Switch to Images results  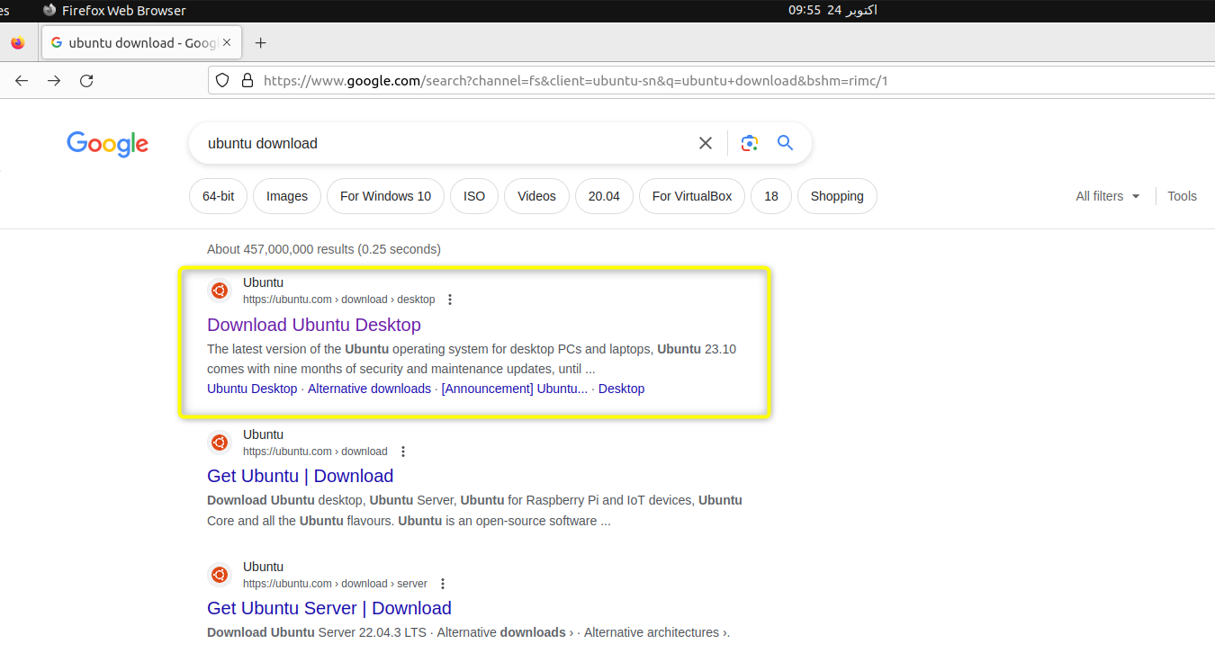pos(287,196)
